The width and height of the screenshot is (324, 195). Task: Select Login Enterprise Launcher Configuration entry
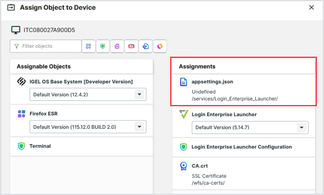coord(242,147)
